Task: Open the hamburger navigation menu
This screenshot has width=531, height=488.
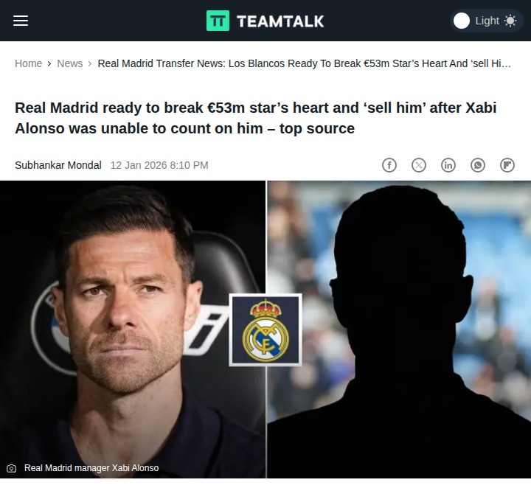Action: point(21,21)
